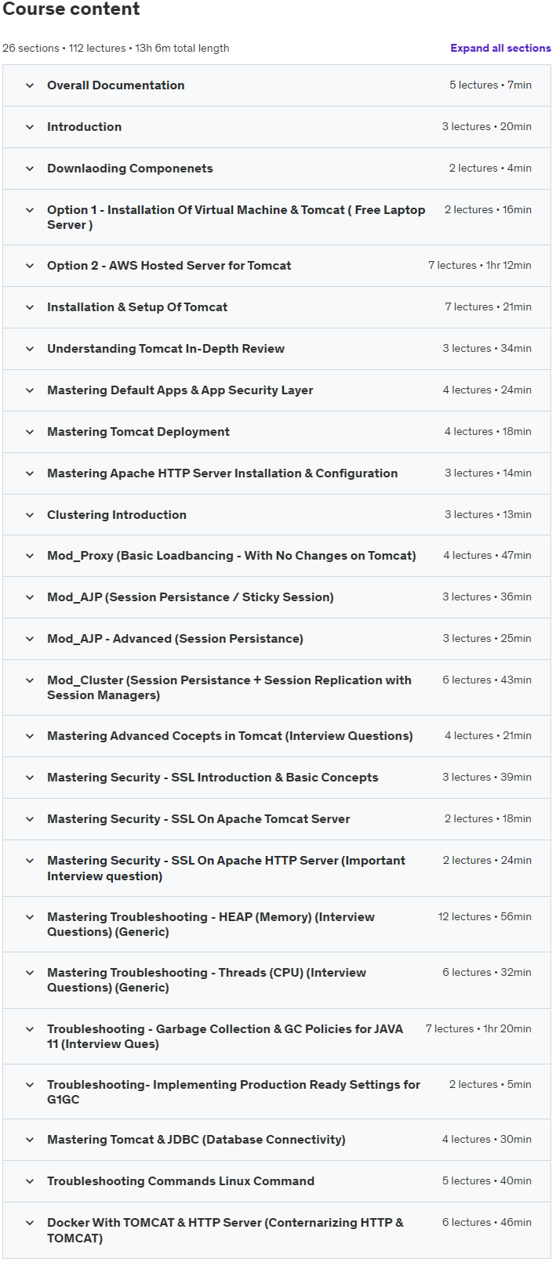
Task: Expand chevron beside Overall Documentation
Action: (x=30, y=85)
